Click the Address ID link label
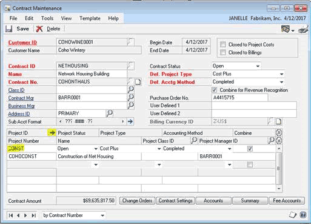This screenshot has height=224, width=311. click(19, 114)
